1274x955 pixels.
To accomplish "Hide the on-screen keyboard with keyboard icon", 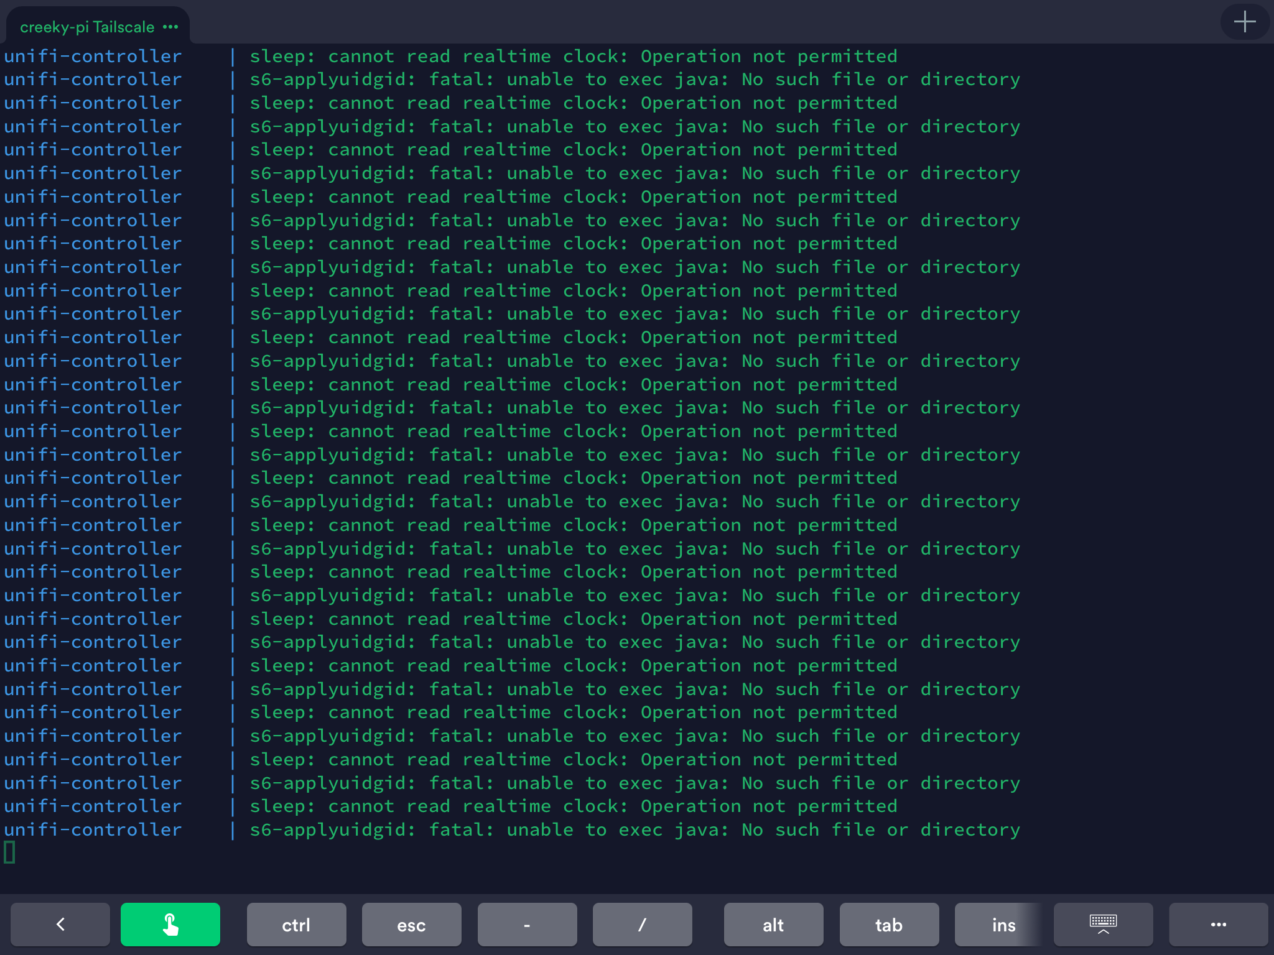I will pos(1103,925).
